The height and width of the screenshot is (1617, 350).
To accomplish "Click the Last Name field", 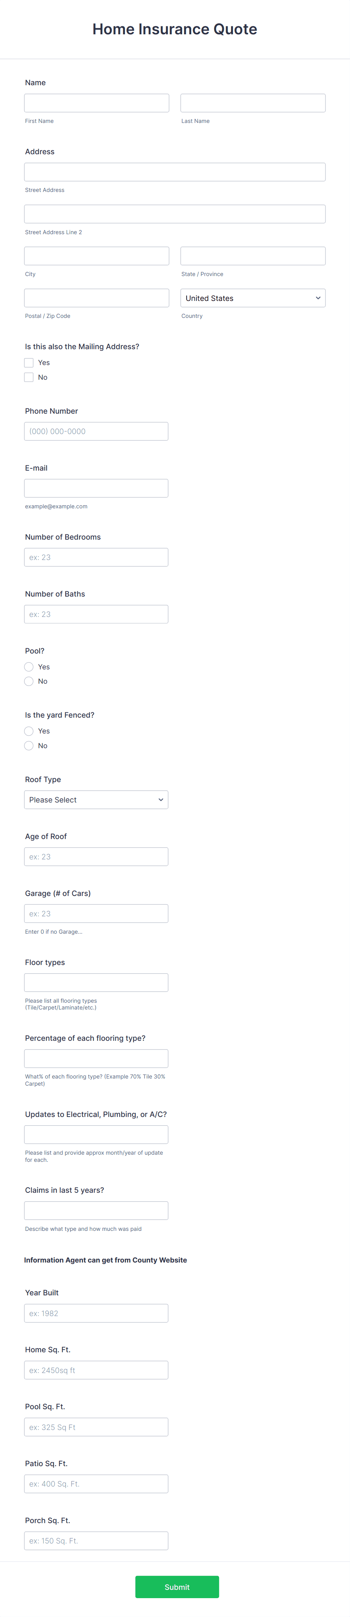I will [253, 102].
